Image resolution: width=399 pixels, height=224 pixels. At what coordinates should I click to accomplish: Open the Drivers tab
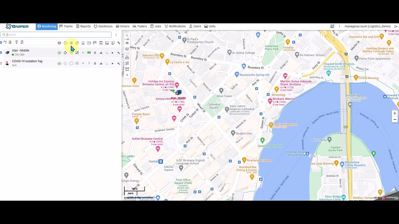123,26
